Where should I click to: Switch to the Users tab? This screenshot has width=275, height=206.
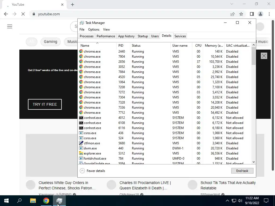pyautogui.click(x=155, y=36)
